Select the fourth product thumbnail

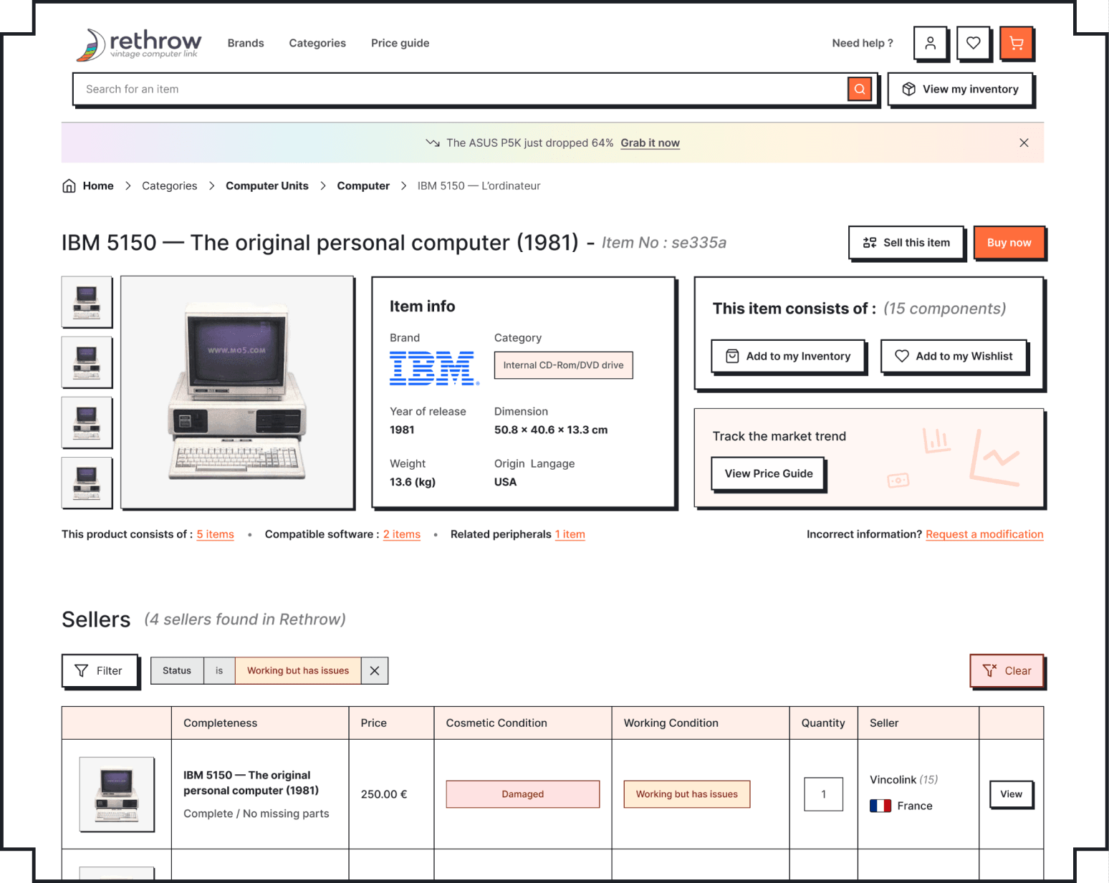point(87,482)
